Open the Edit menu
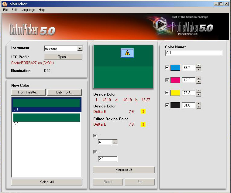The width and height of the screenshot is (231, 193). 14,10
